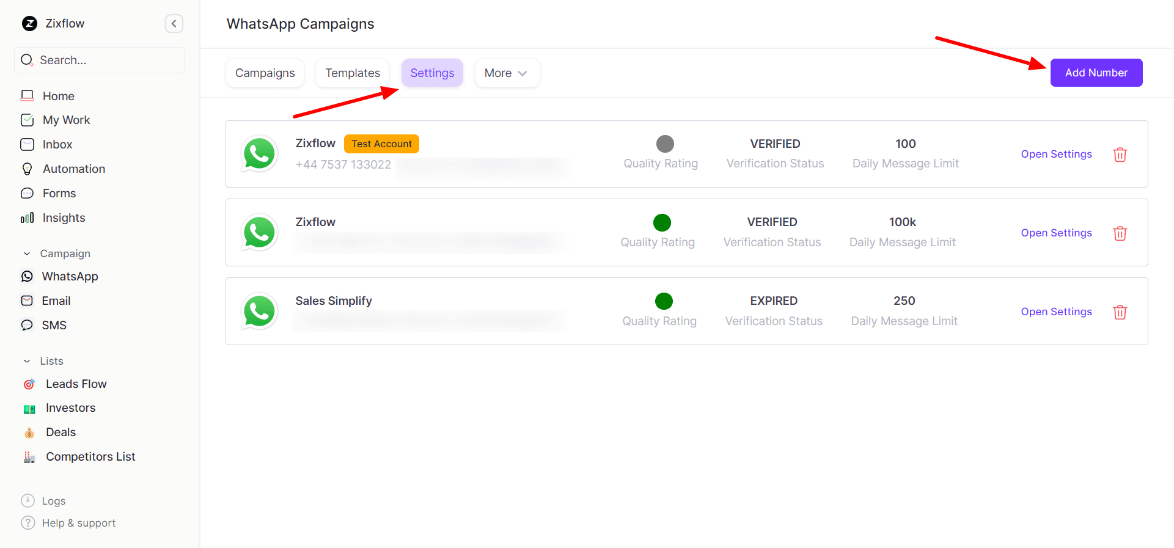Screen dimensions: 1174x548
Task: Click the trash icon for the Test Account row
Action: coord(1120,155)
